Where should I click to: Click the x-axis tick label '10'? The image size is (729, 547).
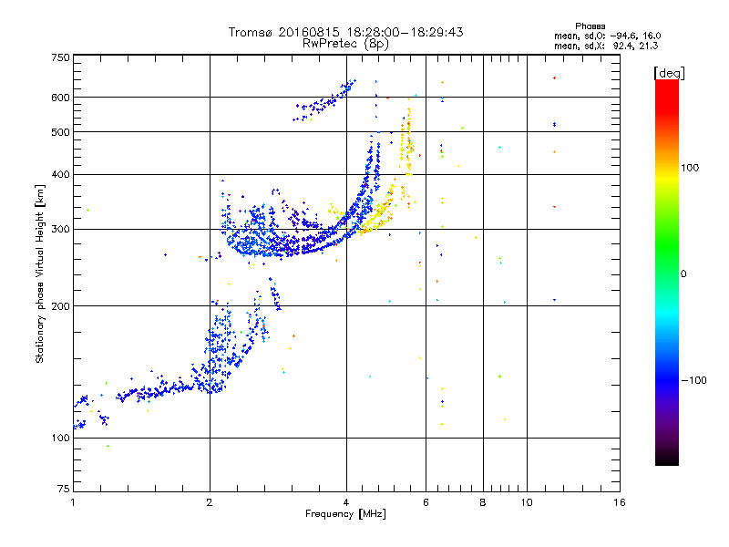point(527,502)
